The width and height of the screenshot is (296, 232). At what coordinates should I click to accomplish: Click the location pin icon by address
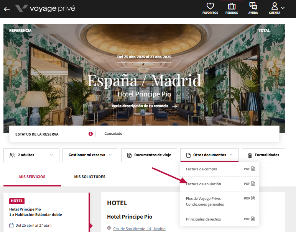pyautogui.click(x=109, y=229)
